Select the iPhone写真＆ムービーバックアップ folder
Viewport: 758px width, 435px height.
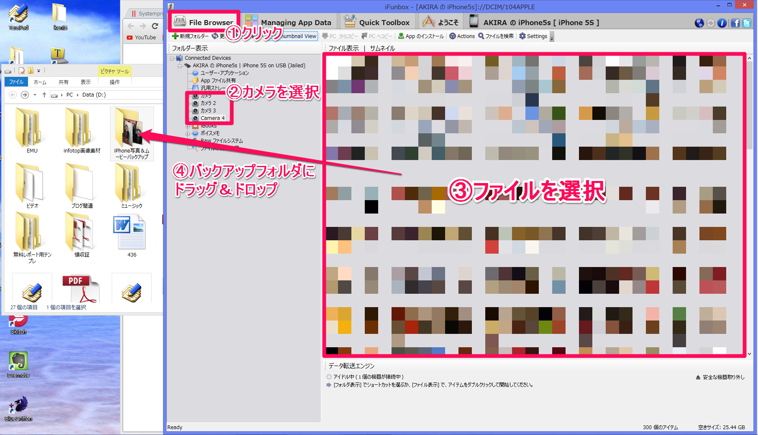tap(132, 134)
